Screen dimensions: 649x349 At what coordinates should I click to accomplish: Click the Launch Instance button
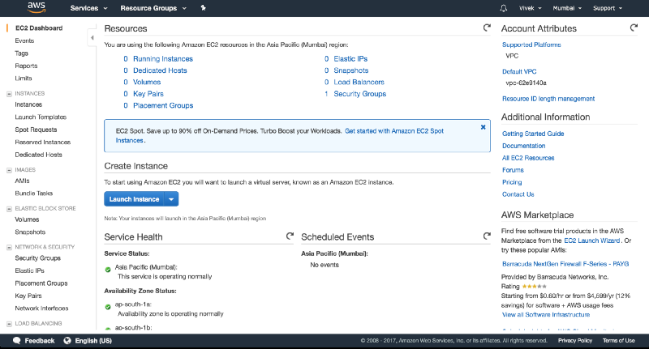pyautogui.click(x=134, y=199)
